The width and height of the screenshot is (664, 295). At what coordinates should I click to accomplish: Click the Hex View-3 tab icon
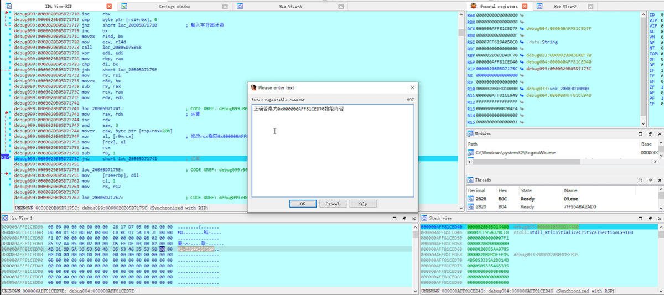[x=241, y=7]
